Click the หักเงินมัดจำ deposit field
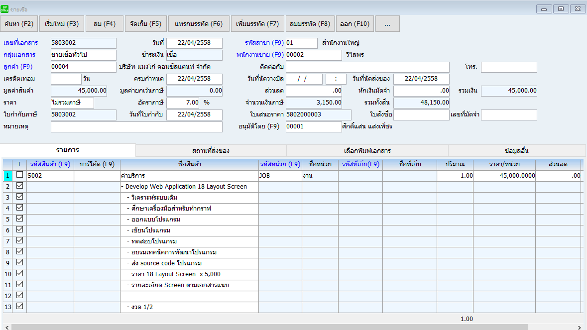Image resolution: width=587 pixels, height=330 pixels. [x=421, y=91]
